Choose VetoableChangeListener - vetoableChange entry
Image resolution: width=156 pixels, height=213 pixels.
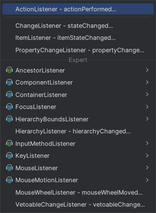(78, 205)
